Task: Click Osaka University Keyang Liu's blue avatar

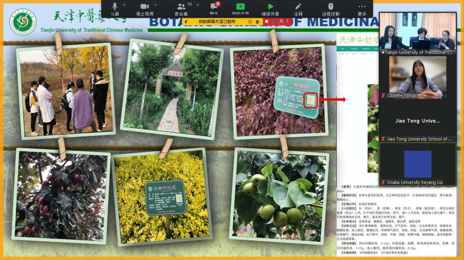Action: coord(418,164)
